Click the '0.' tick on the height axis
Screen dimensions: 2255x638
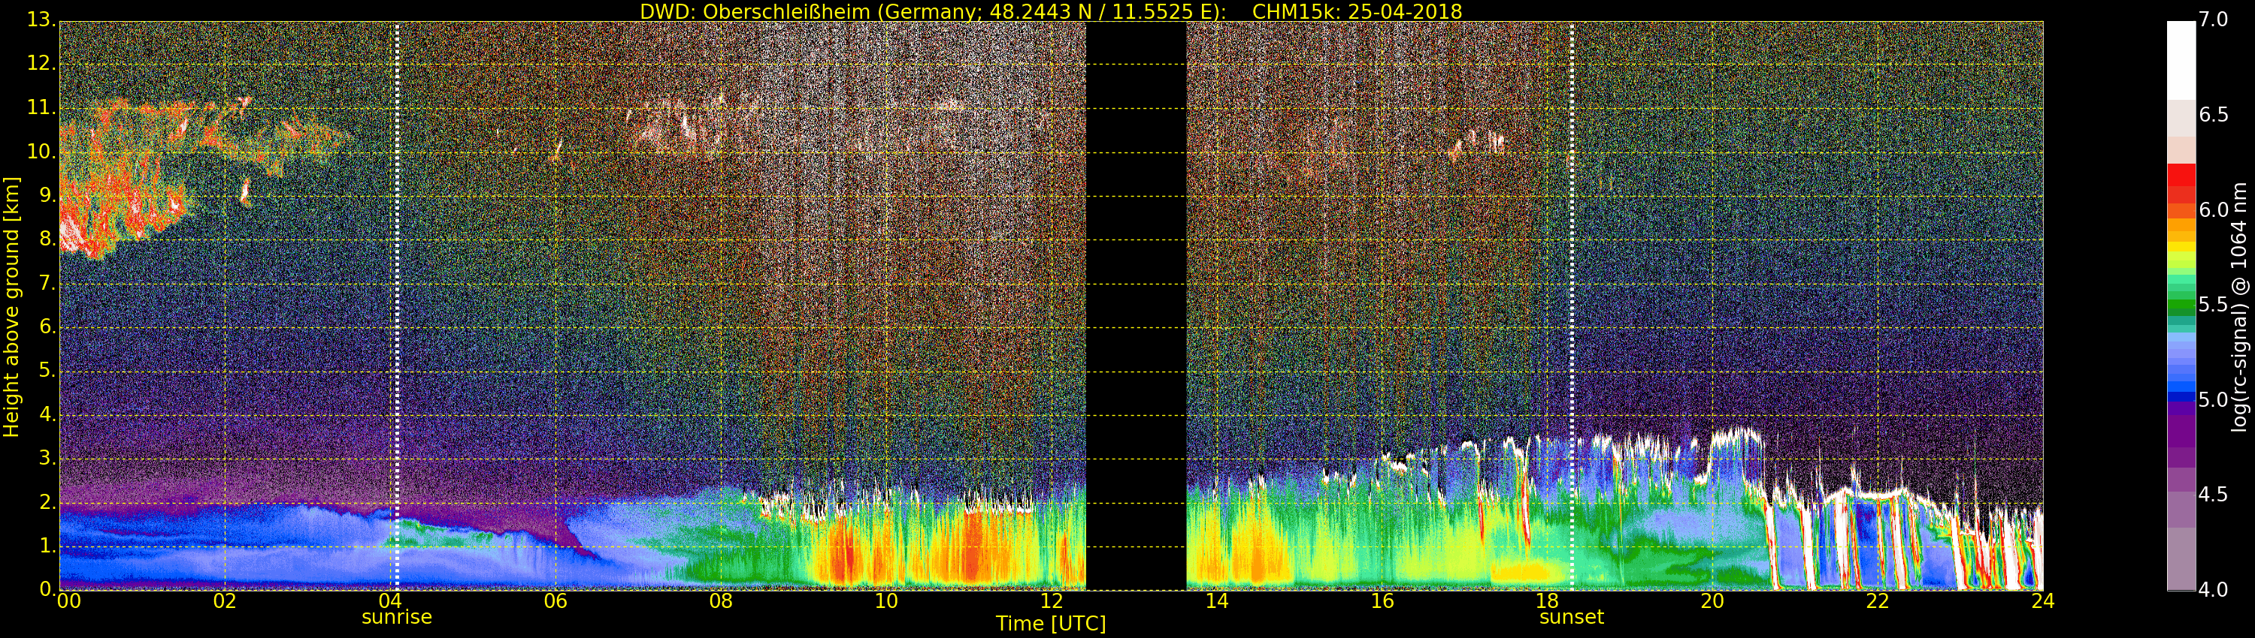click(47, 590)
